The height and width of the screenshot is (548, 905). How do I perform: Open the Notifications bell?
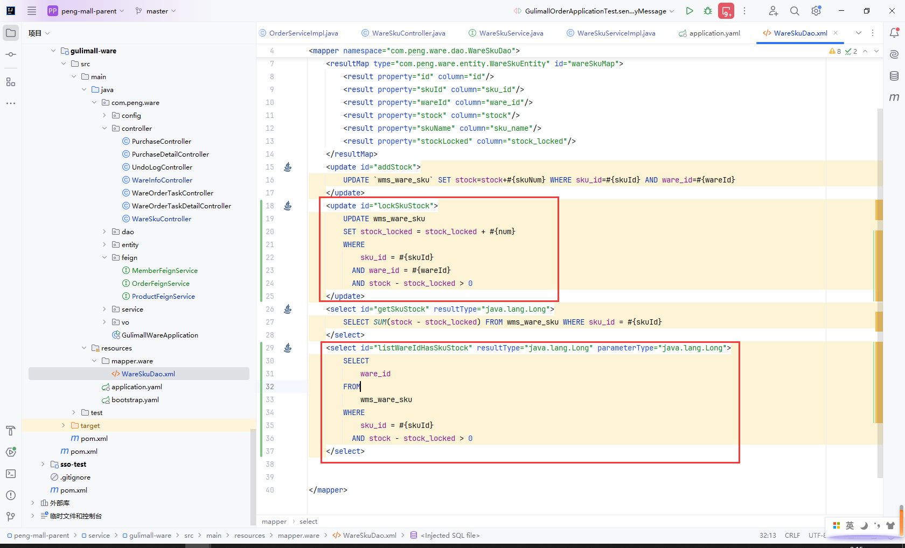coord(894,33)
